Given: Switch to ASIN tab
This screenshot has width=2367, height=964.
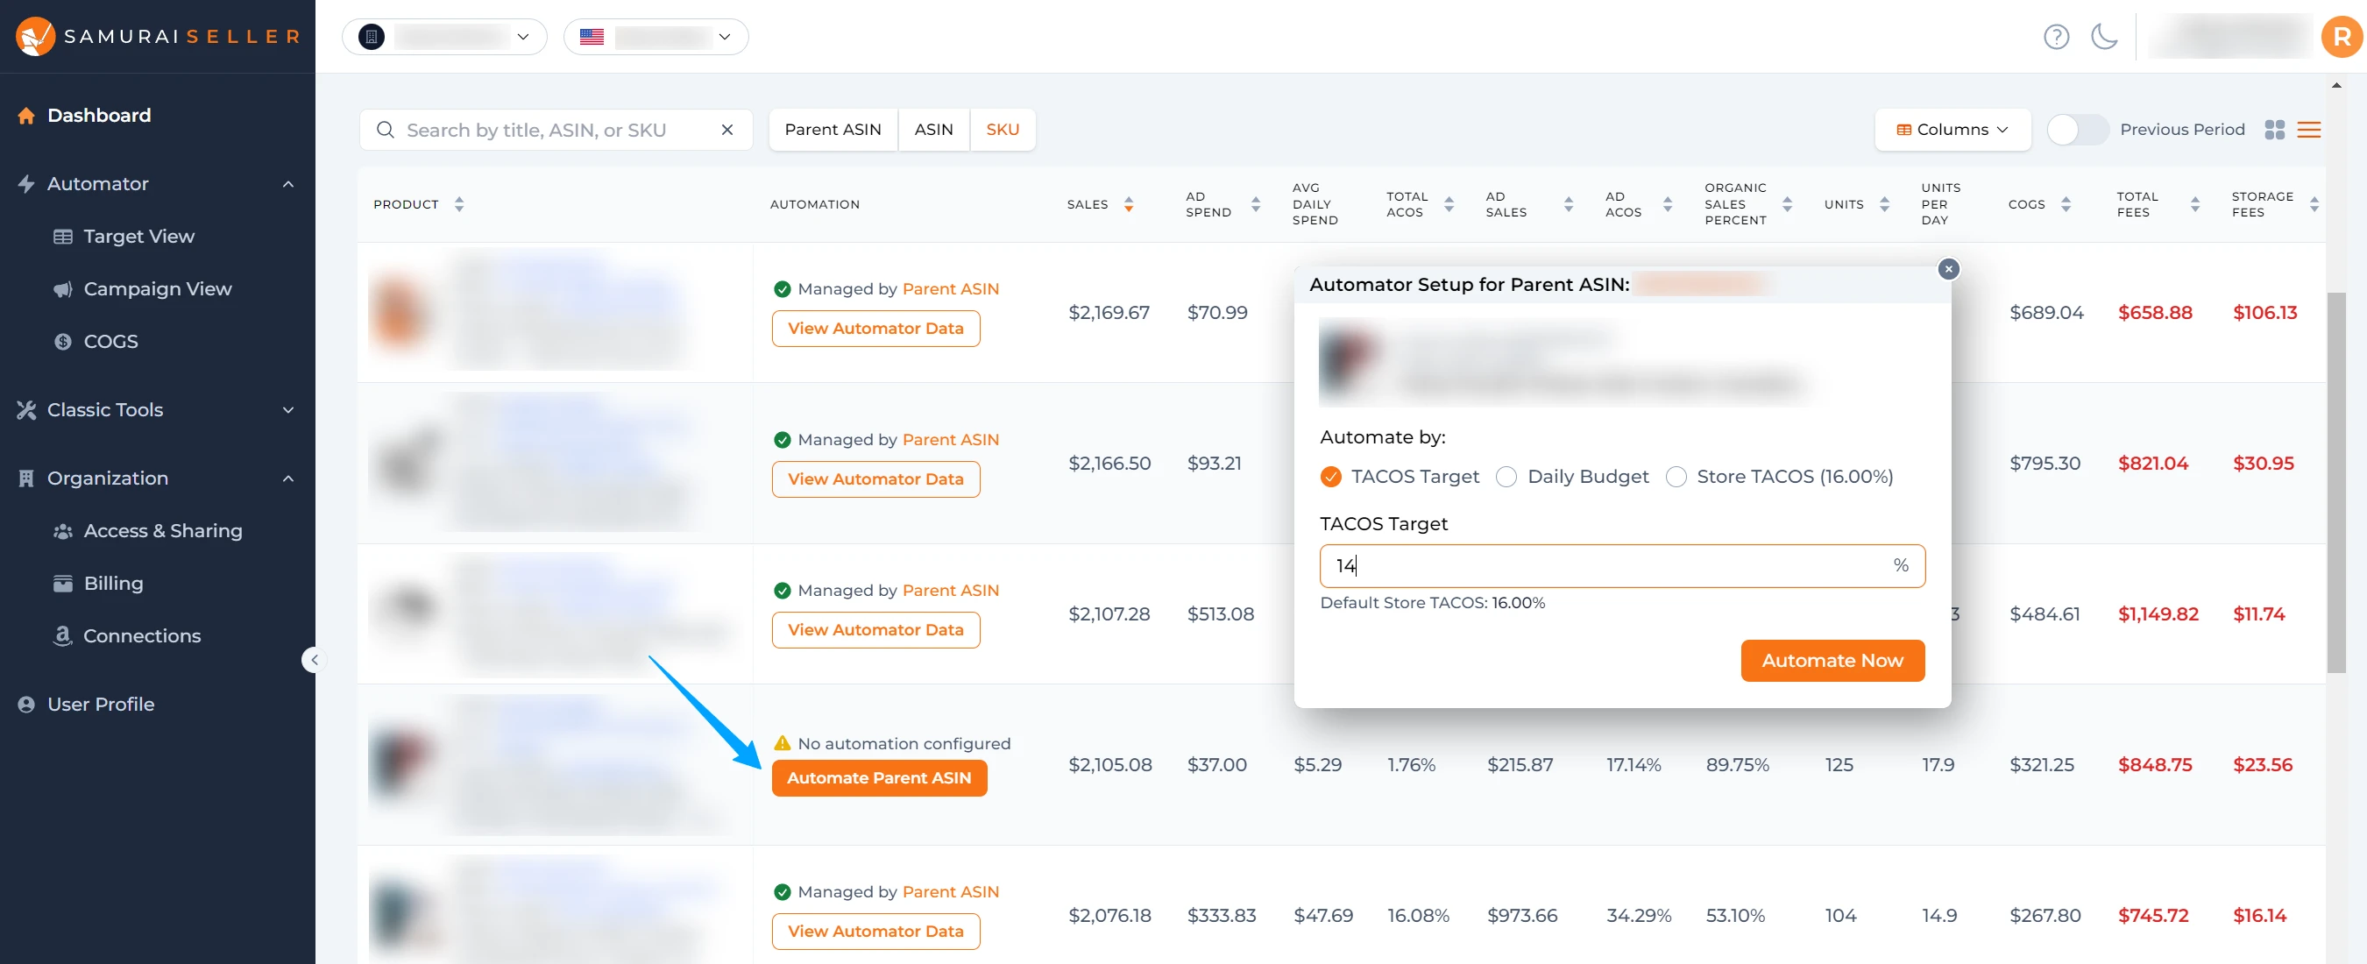Looking at the screenshot, I should pos(933,128).
